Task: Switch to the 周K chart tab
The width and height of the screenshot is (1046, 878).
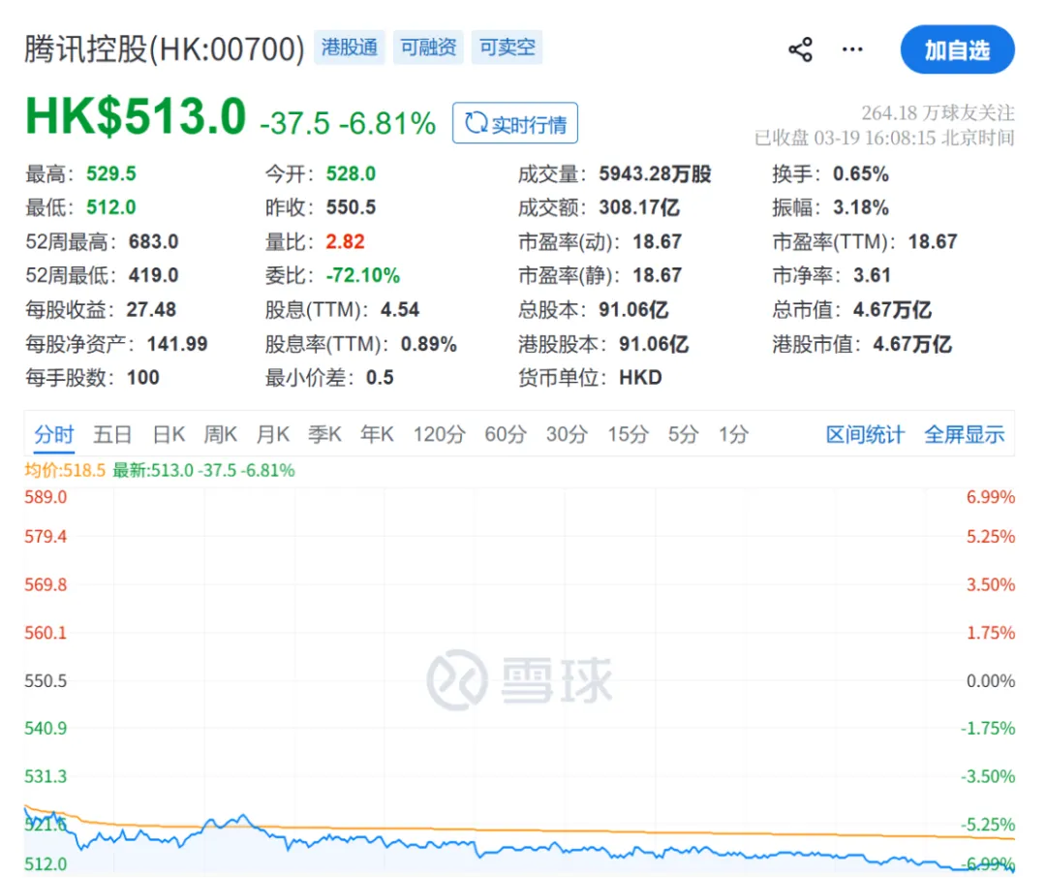Action: coord(220,435)
